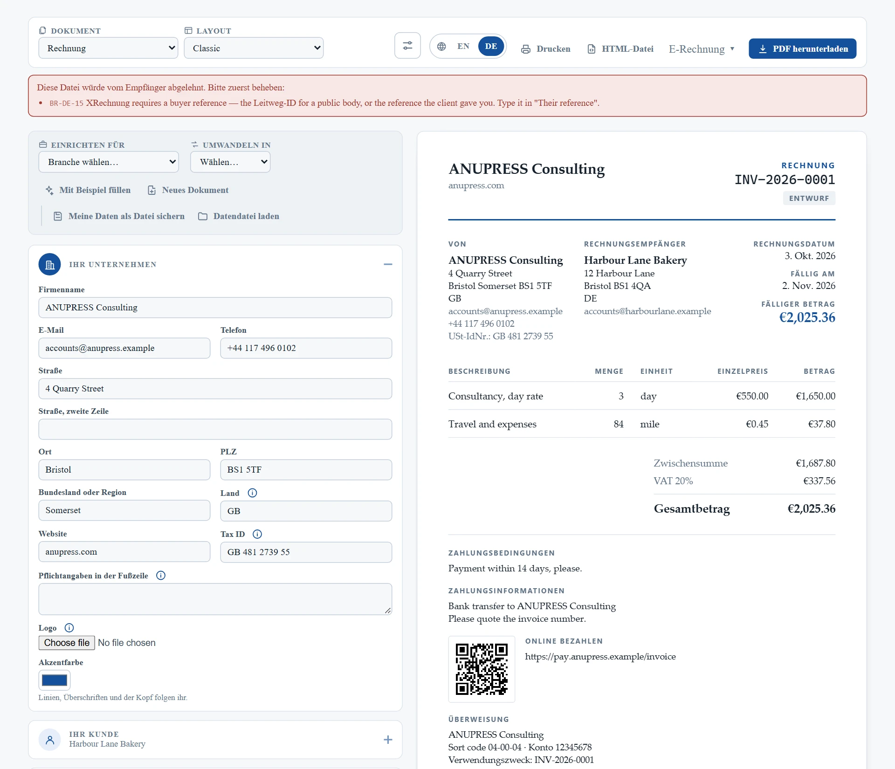The image size is (895, 769).
Task: Click Neues Dokument
Action: pos(188,190)
